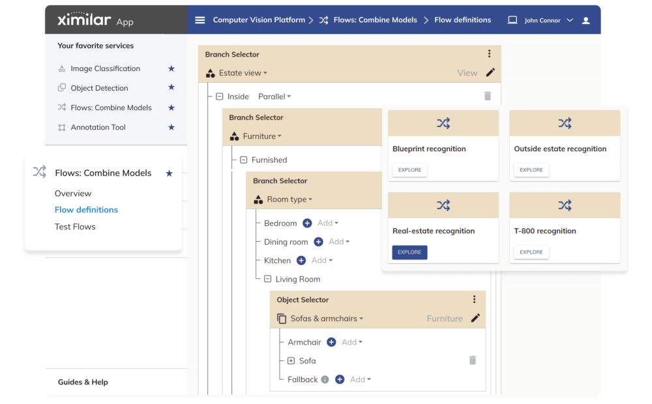Explore the Blueprint recognition flow
The height and width of the screenshot is (404, 652).
click(409, 170)
